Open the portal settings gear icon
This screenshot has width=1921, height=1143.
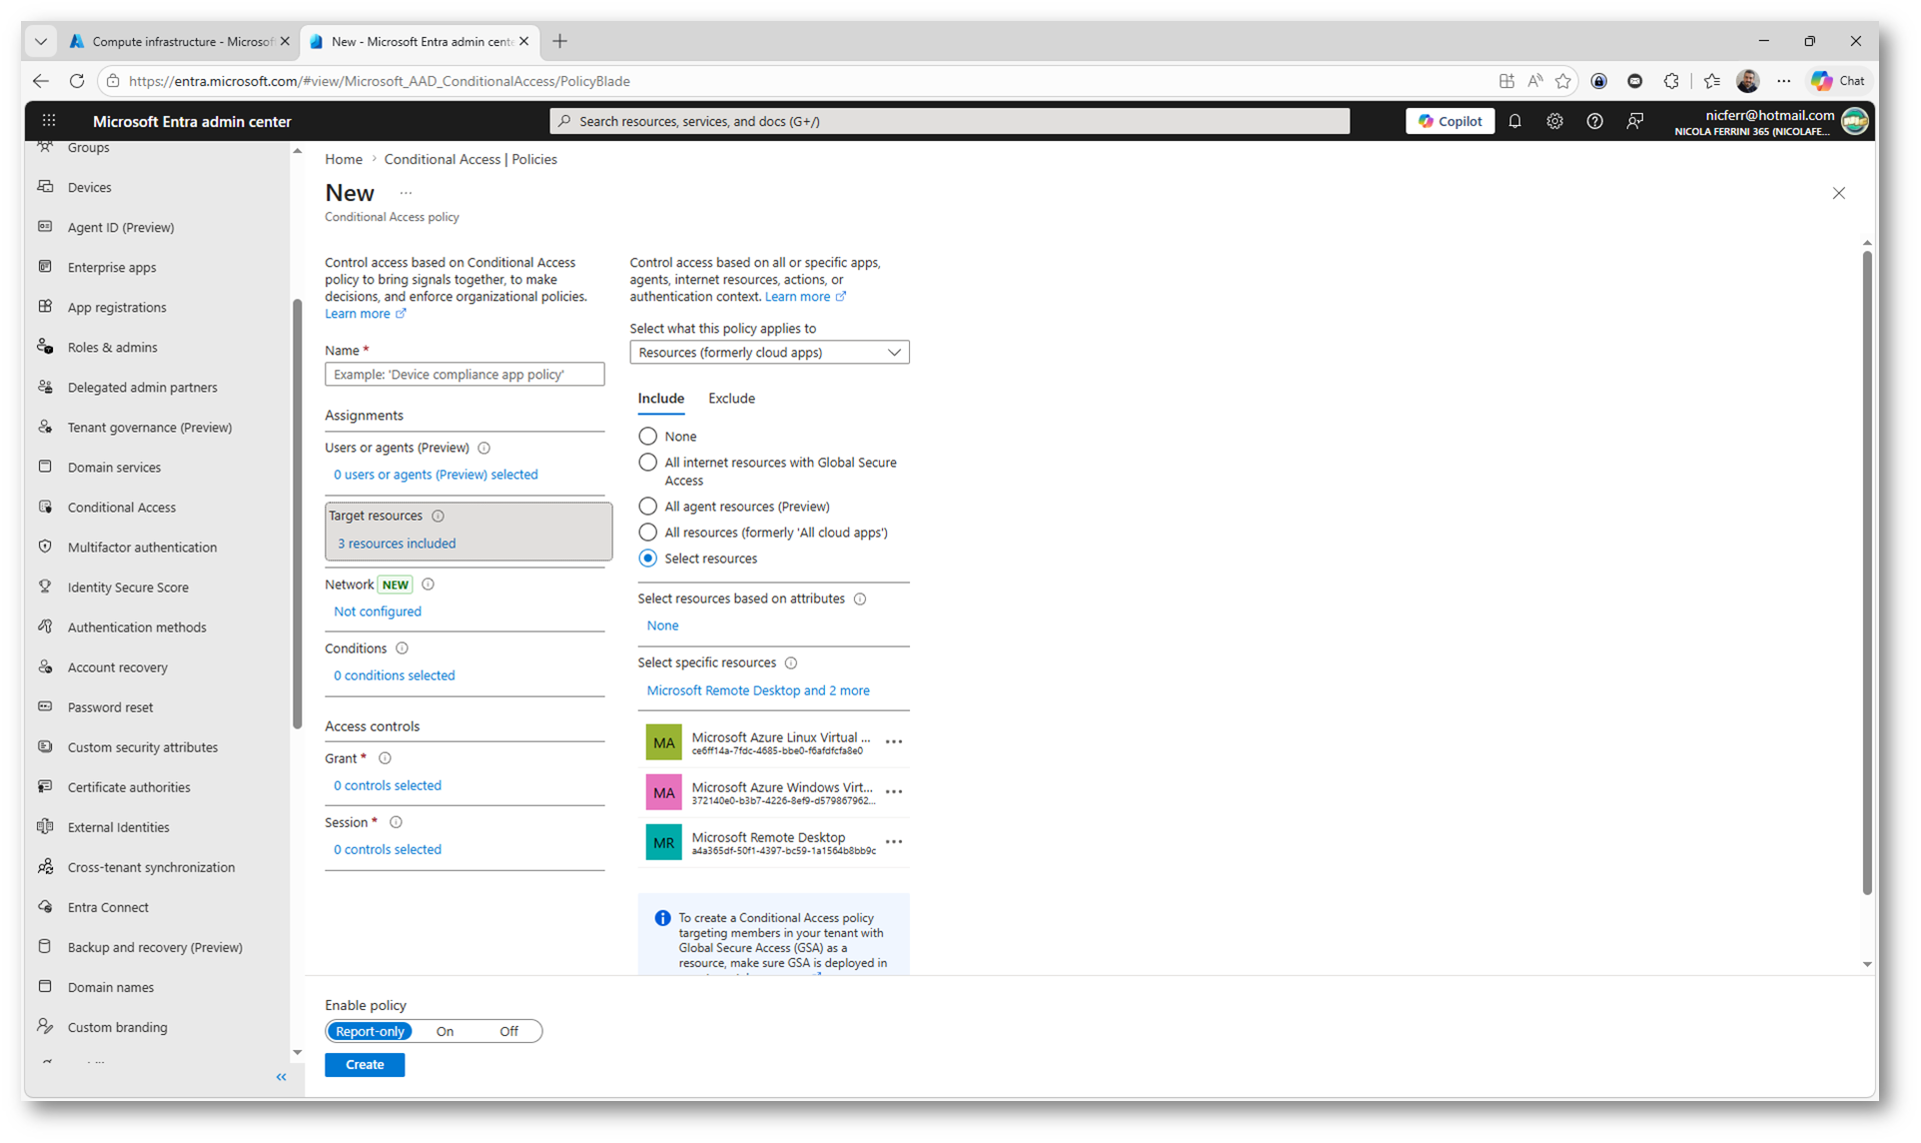[x=1554, y=121]
